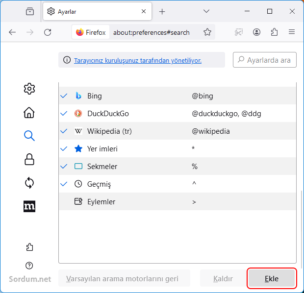Reload the current page
The height and width of the screenshot is (293, 304).
pyautogui.click(x=48, y=32)
